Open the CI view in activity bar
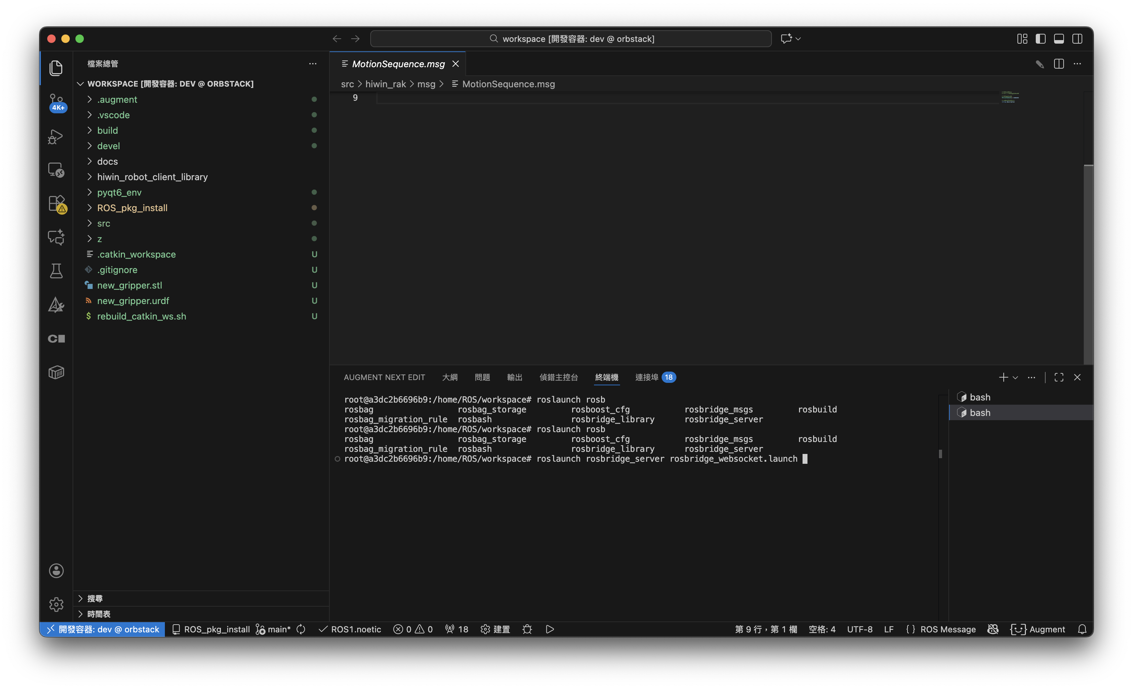Screen dimensions: 1133x689 click(56, 339)
